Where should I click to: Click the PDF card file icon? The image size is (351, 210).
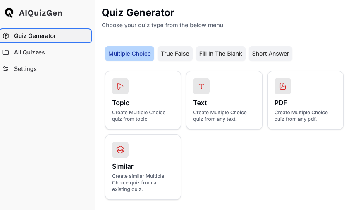283,86
